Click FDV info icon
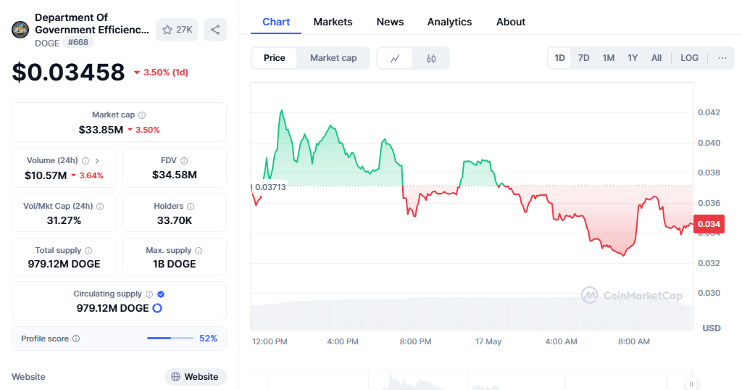Viewport: 742px width, 390px height. tap(184, 161)
